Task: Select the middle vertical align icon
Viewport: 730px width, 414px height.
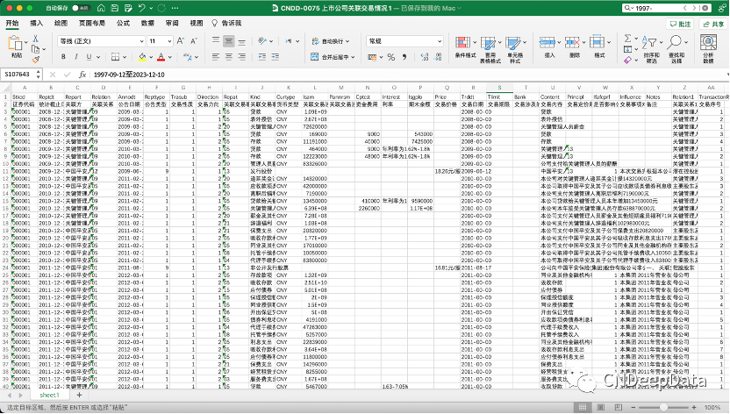Action: tap(229, 41)
